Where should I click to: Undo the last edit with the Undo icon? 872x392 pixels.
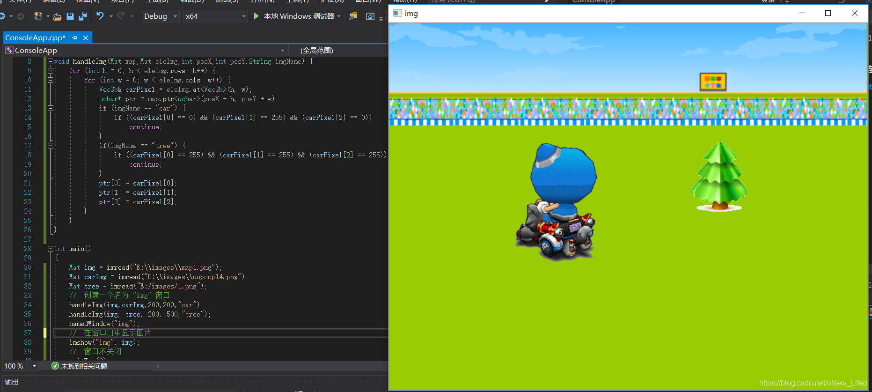pyautogui.click(x=100, y=16)
